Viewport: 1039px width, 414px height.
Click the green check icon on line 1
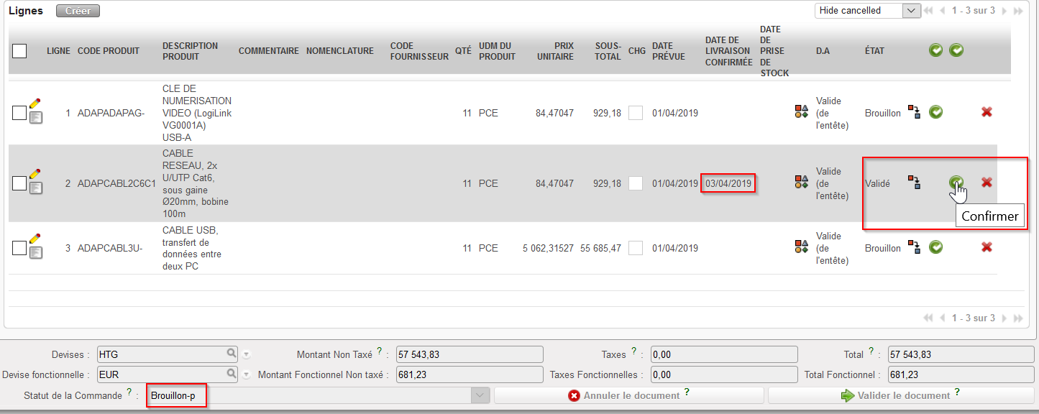[x=935, y=112]
